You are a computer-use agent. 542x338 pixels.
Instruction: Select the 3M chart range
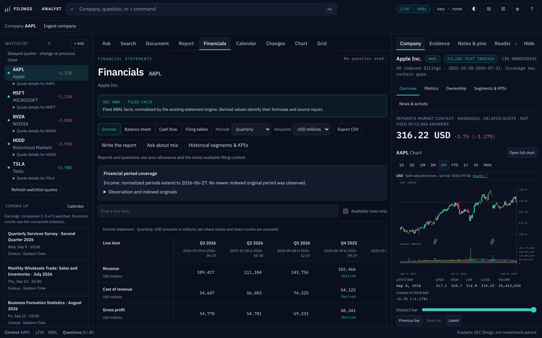(433, 165)
